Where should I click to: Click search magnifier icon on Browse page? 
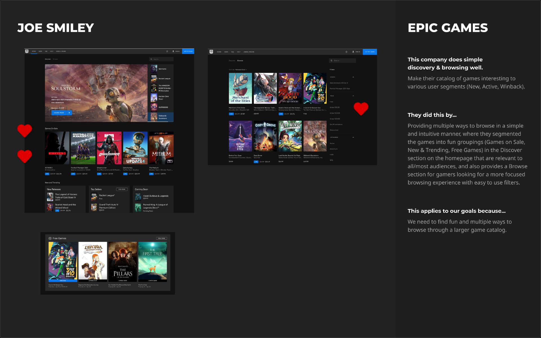pos(331,61)
